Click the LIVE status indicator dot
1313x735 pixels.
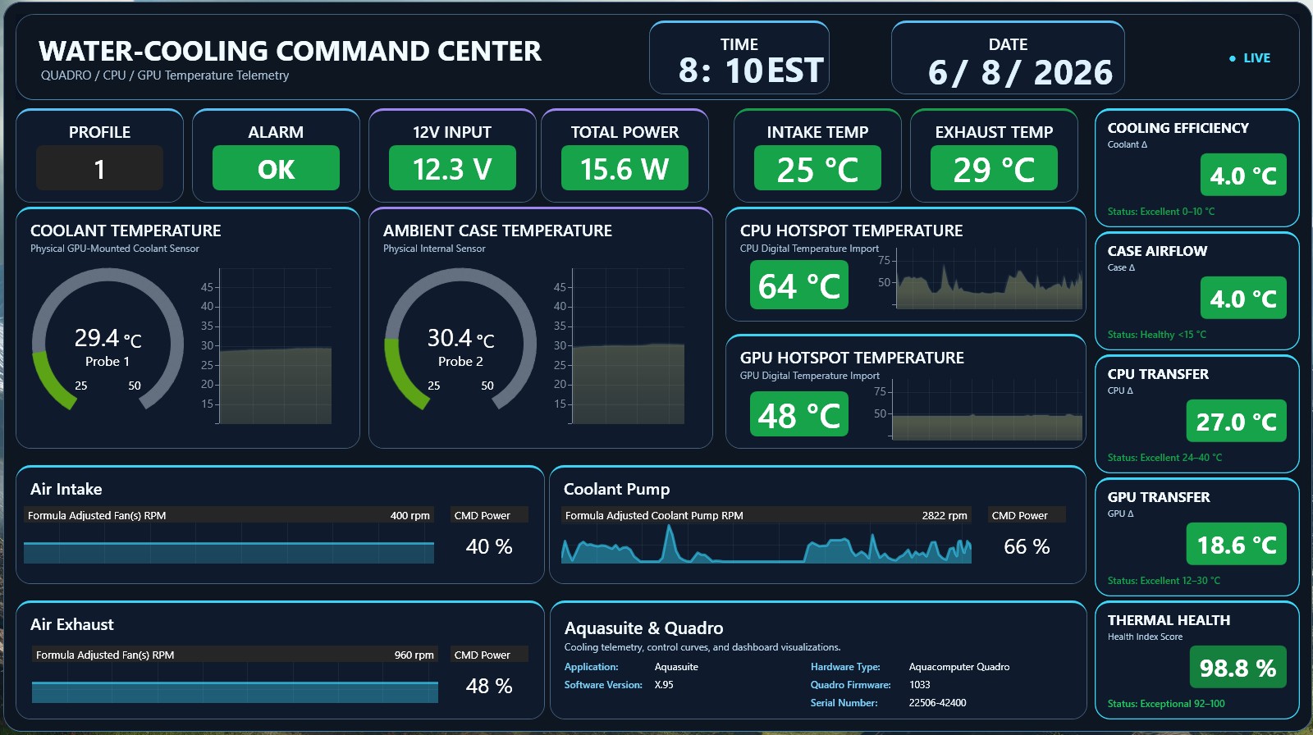click(x=1233, y=58)
